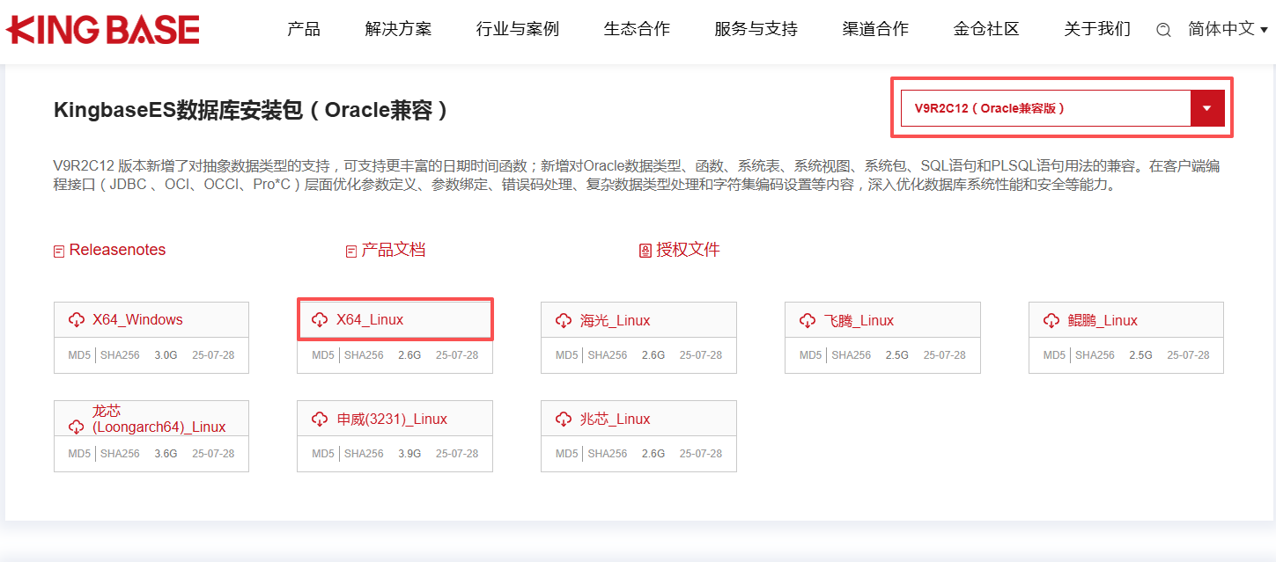Click the X64_Windows download cloud icon

[77, 320]
